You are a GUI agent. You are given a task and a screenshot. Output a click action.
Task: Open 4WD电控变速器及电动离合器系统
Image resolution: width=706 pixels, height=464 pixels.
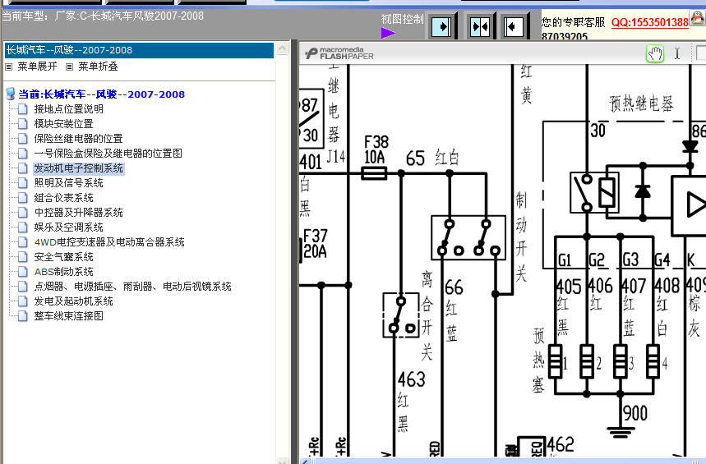point(109,242)
